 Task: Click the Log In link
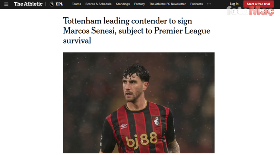click(234, 4)
